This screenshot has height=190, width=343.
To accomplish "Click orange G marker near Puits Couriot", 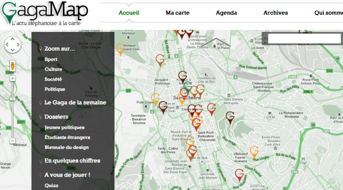I will click(155, 100).
